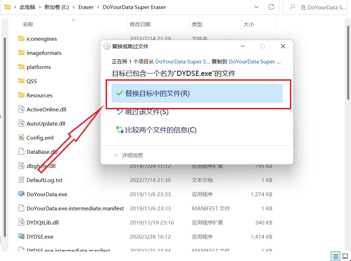Open the source DoYourData Super E... link
This screenshot has height=261, width=351.
(x=183, y=61)
